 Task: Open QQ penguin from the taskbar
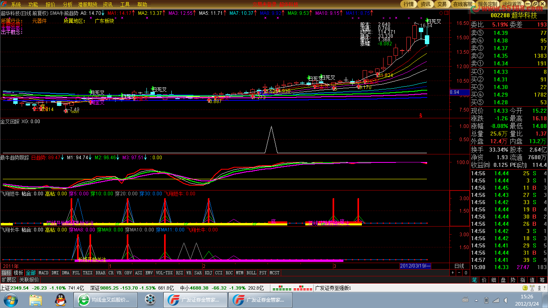coord(61,300)
